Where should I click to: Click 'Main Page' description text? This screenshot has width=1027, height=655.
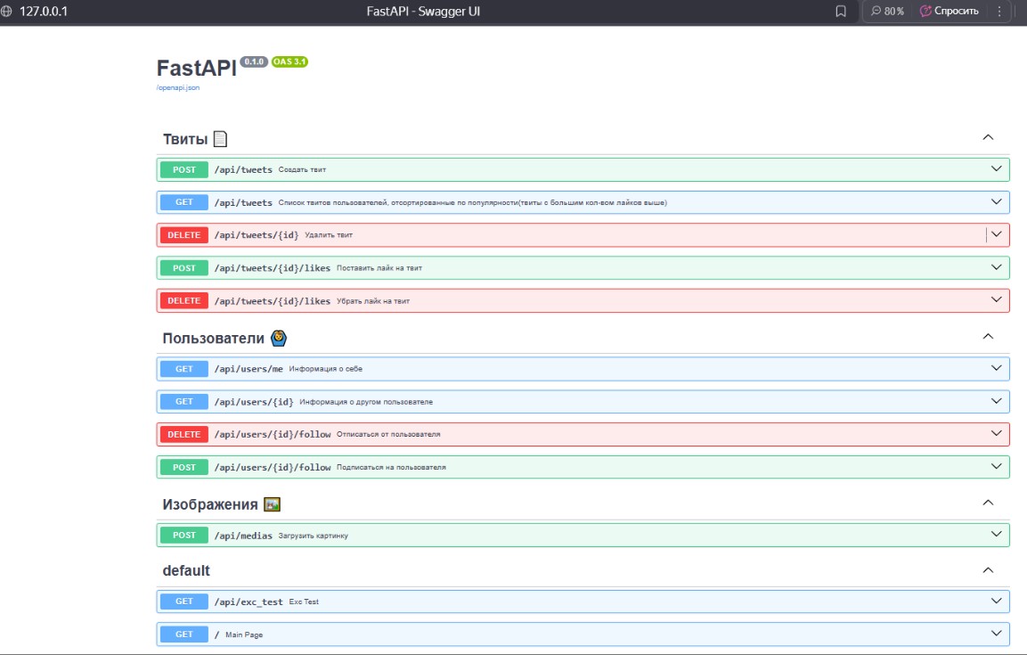[x=244, y=635]
